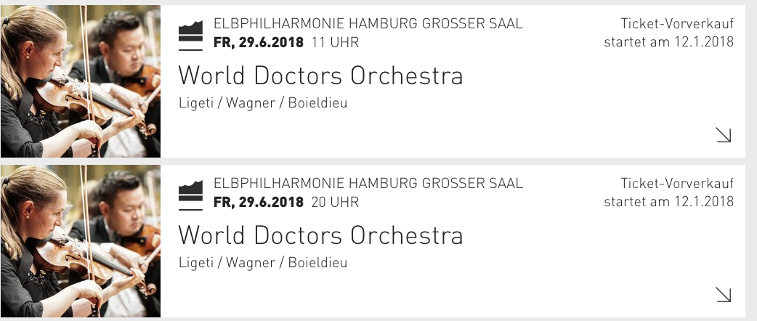Click Ligeti / Wagner / Boieldieu in the 20 Uhr card
This screenshot has height=321, width=757.
pyautogui.click(x=263, y=263)
